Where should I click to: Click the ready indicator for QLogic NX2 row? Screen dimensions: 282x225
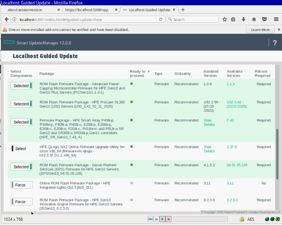[x=132, y=147]
